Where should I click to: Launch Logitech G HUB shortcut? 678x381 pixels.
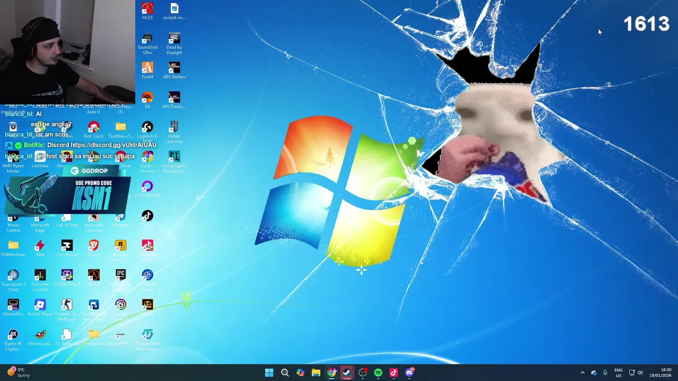pyautogui.click(x=147, y=132)
